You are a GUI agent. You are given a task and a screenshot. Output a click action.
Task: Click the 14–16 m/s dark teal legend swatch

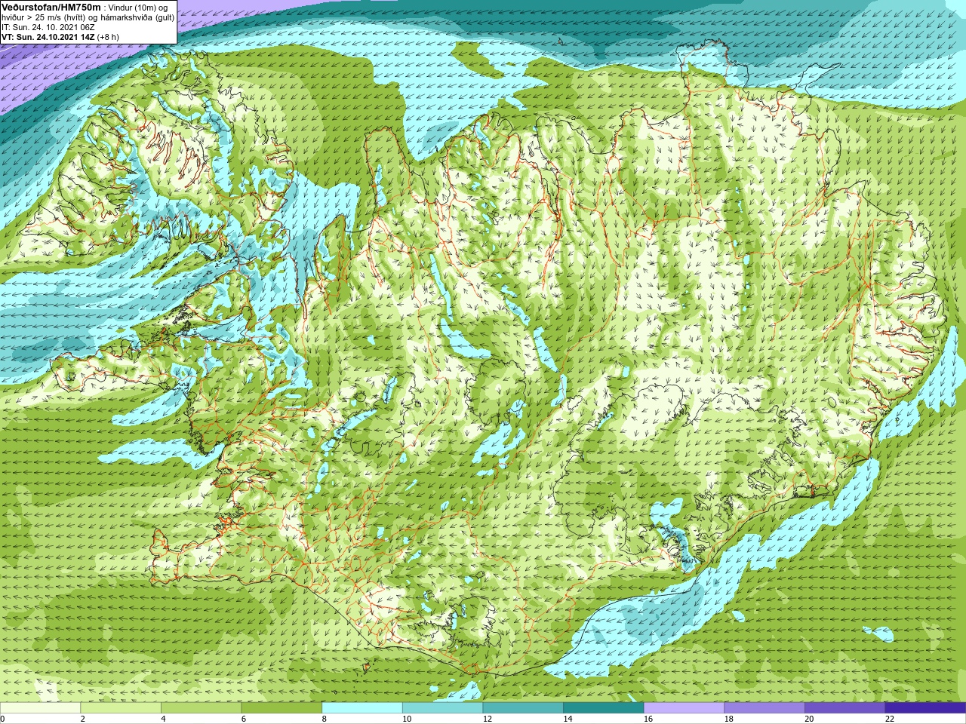(604, 708)
